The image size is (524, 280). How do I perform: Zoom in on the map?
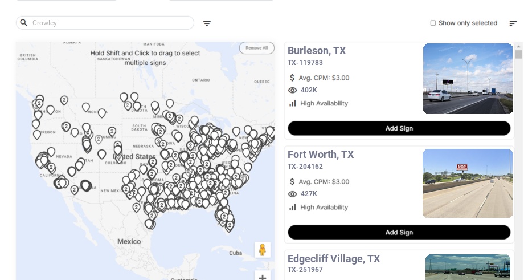(263, 277)
